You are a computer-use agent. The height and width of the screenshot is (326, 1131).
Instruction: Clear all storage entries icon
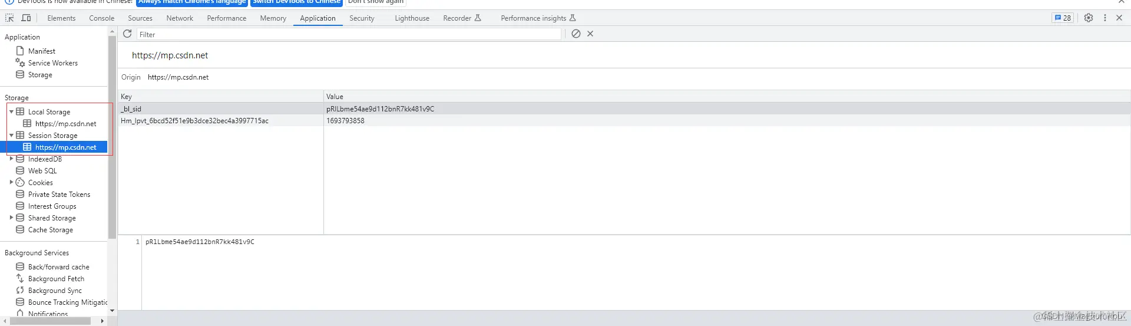click(576, 34)
